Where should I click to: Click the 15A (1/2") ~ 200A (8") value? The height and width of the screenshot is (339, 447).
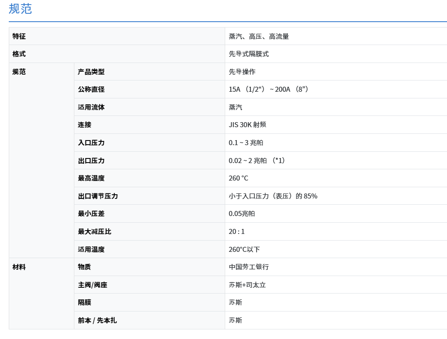click(x=269, y=89)
